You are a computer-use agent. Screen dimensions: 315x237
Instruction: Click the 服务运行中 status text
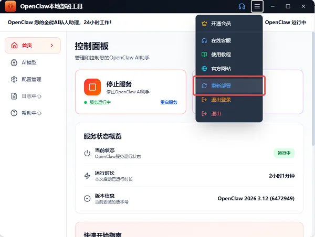[100, 102]
